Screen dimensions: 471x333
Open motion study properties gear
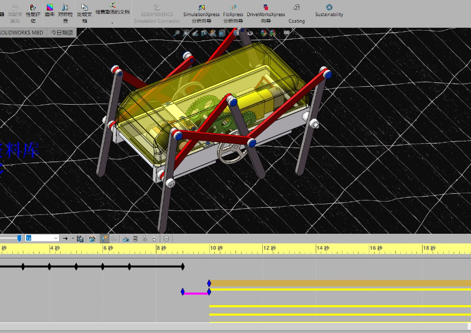pyautogui.click(x=166, y=238)
